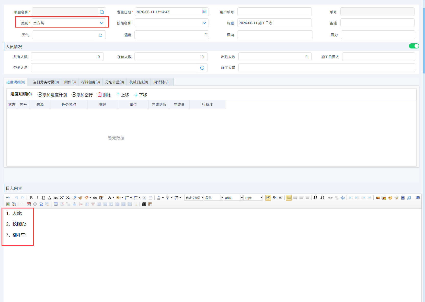Insert a table using the table icon
The image size is (425, 302).
click(x=56, y=204)
